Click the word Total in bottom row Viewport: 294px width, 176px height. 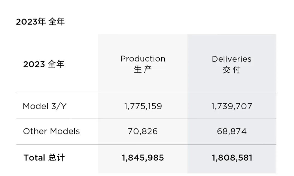34,158
